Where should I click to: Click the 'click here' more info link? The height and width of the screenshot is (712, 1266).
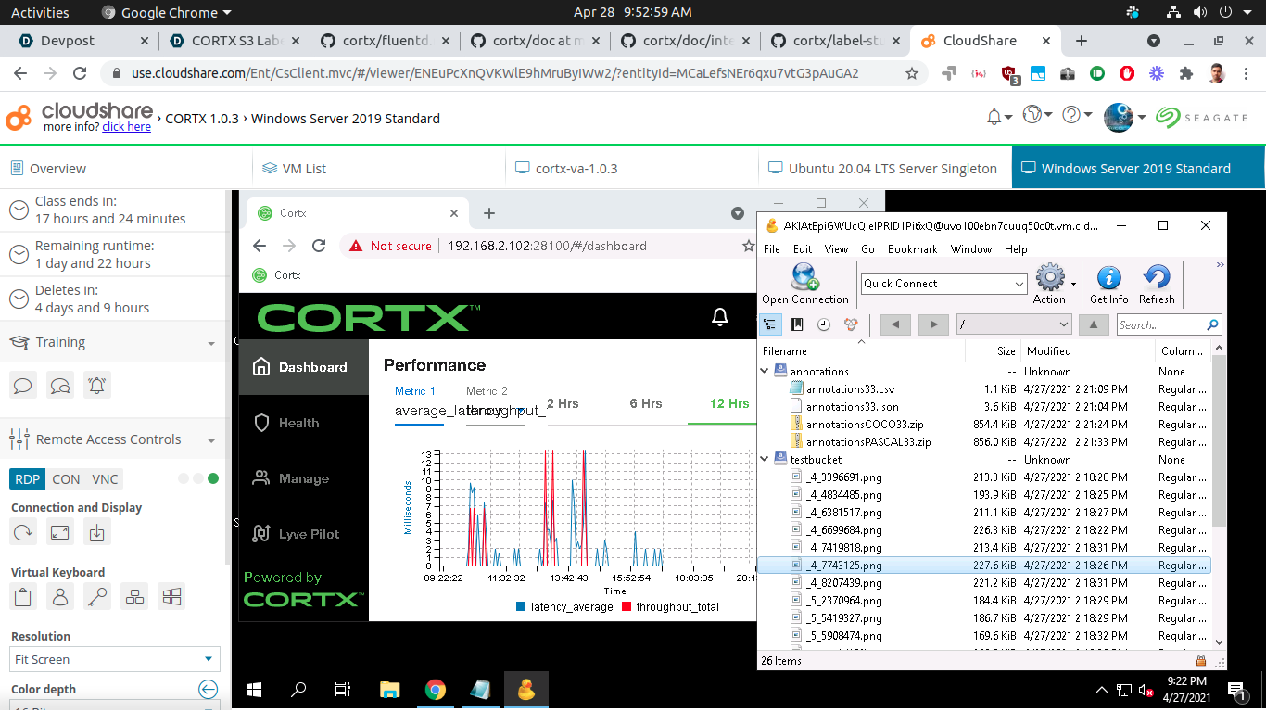tap(126, 127)
